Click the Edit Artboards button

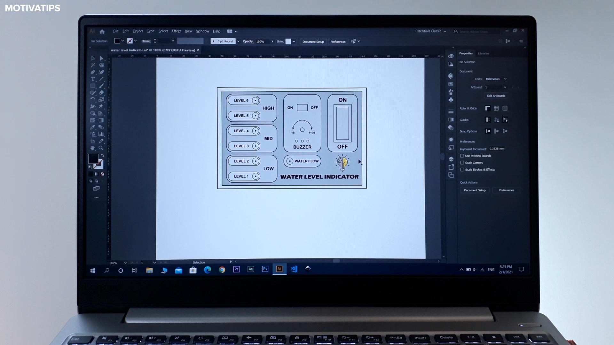click(x=496, y=96)
